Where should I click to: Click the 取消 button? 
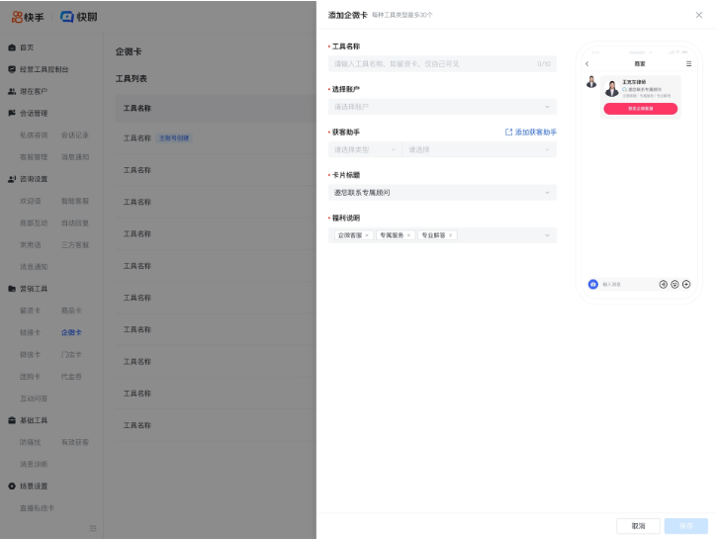coord(638,526)
